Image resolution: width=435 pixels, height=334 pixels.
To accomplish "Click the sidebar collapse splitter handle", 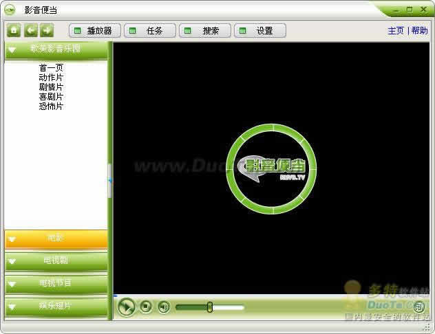I will tap(110, 181).
